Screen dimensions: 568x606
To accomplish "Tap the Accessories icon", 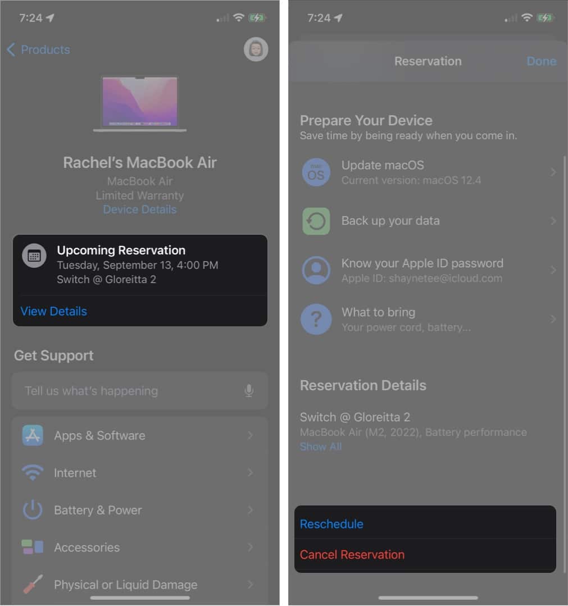I will pyautogui.click(x=33, y=547).
